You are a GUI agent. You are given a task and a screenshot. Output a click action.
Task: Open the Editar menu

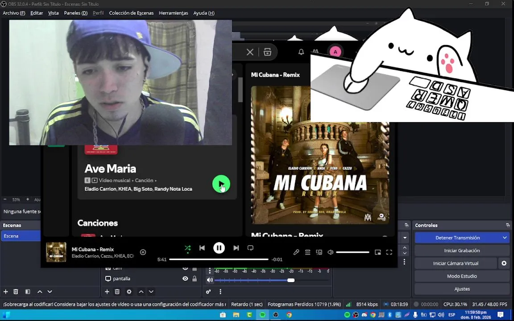pyautogui.click(x=37, y=13)
